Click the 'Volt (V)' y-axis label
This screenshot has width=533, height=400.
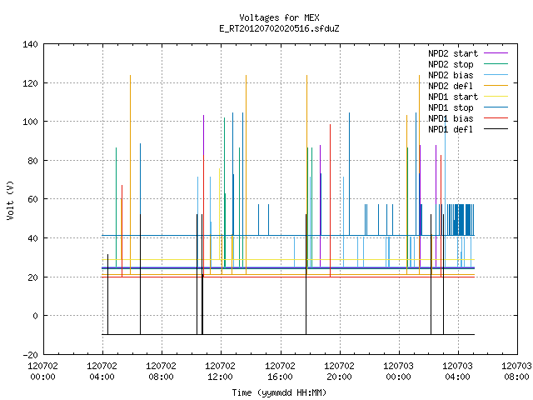point(10,200)
